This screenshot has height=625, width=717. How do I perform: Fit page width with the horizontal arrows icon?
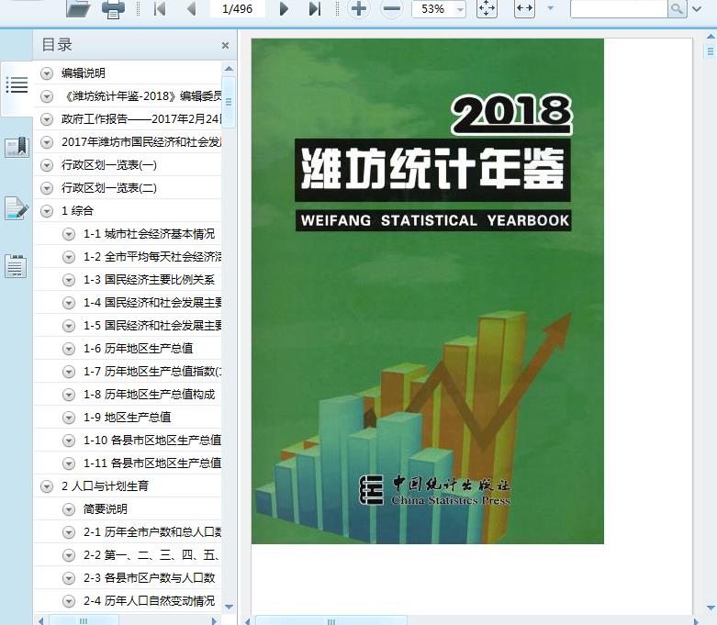524,8
